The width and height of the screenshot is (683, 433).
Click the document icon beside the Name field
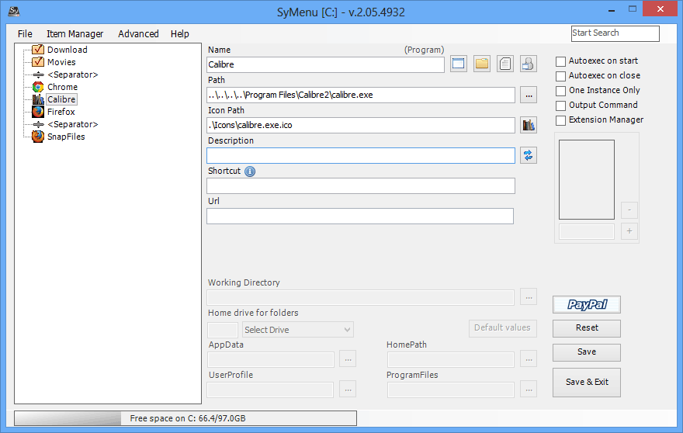click(505, 64)
